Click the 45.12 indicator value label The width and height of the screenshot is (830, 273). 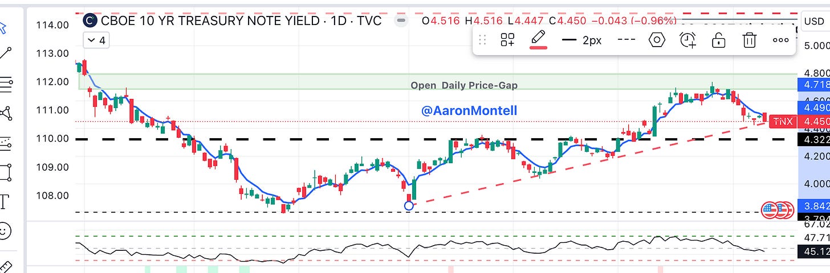pyautogui.click(x=813, y=251)
